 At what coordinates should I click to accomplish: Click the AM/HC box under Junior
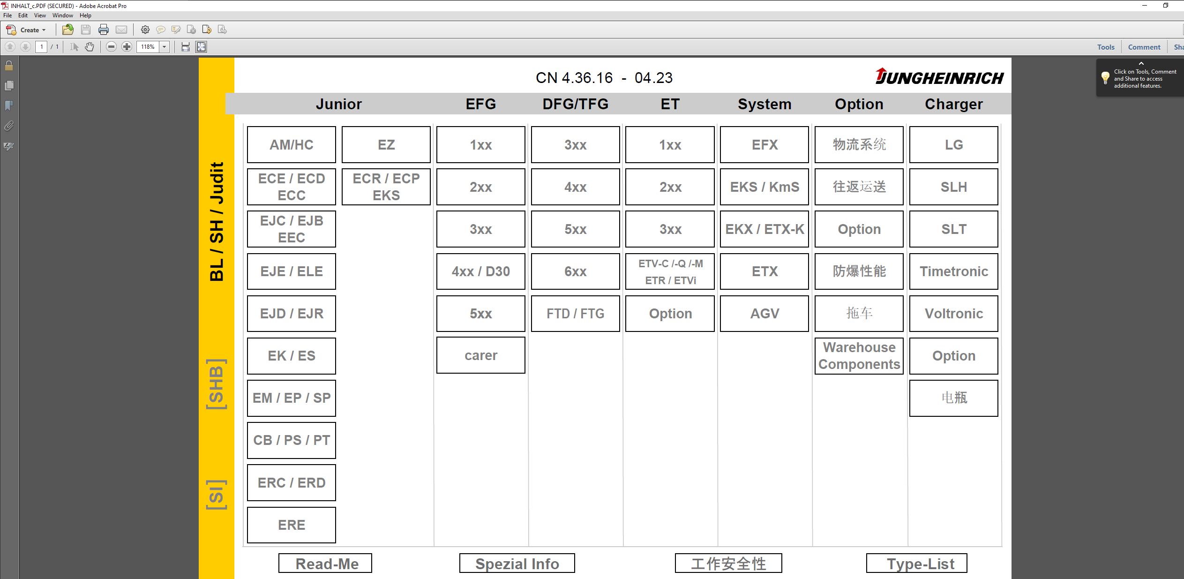[x=292, y=144]
